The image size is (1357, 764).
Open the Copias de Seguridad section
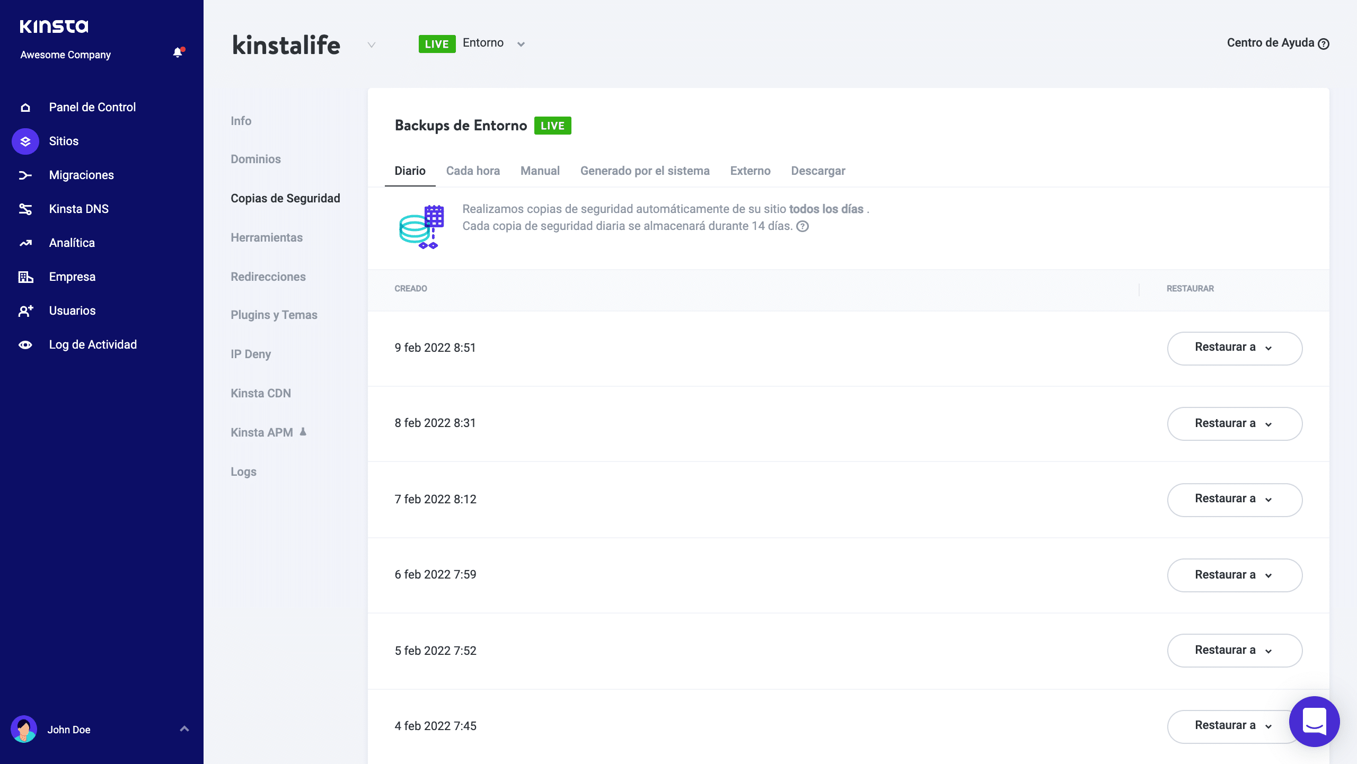[285, 198]
